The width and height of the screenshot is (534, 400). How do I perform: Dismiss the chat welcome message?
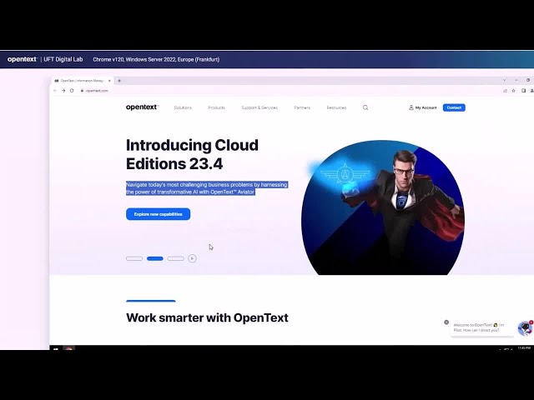pyautogui.click(x=446, y=322)
